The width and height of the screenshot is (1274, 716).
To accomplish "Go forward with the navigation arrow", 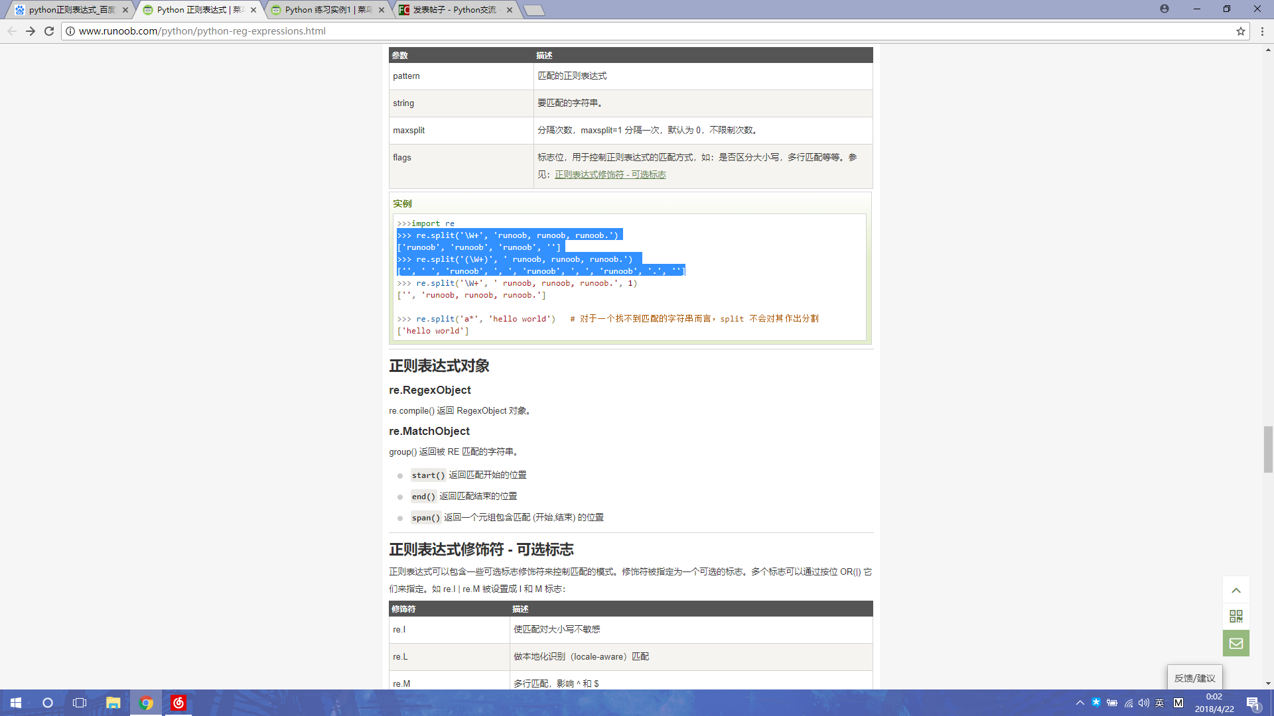I will point(31,31).
